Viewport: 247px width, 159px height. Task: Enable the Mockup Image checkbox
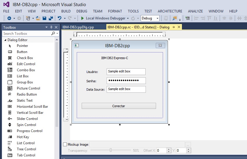[65, 144]
